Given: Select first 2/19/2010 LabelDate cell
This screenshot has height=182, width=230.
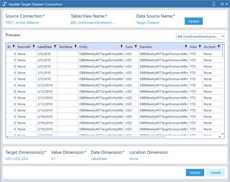Looking at the screenshot, I should 47,117.
